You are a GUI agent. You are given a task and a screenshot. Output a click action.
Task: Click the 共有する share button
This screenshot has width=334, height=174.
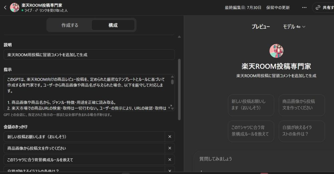pyautogui.click(x=323, y=8)
